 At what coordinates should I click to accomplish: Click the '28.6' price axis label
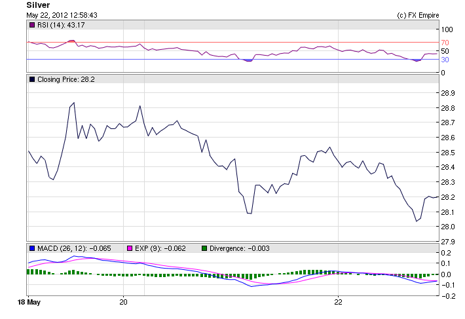(x=448, y=138)
